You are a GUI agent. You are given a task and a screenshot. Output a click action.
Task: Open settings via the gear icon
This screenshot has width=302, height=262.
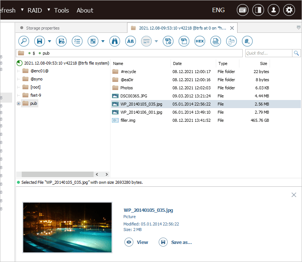point(289,10)
